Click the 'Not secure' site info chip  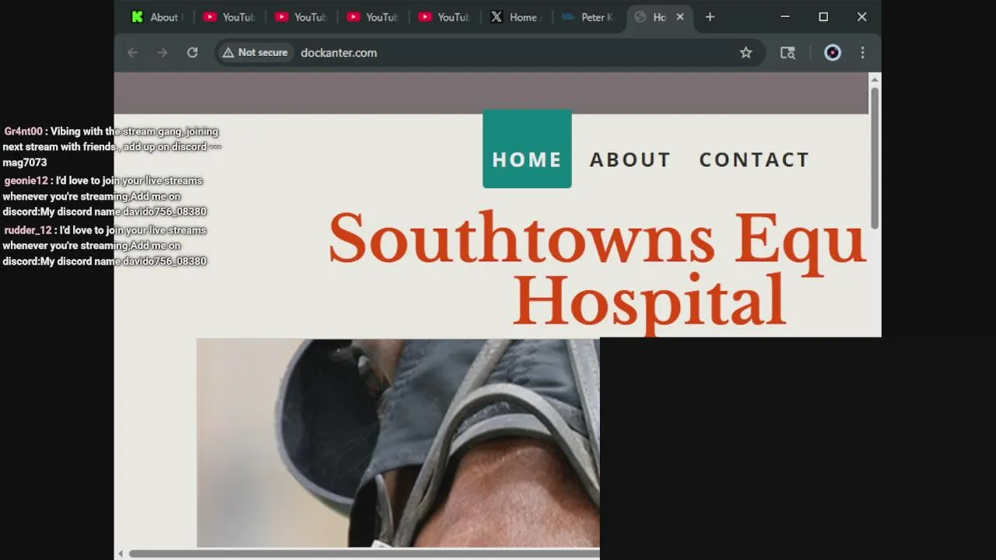(x=255, y=53)
